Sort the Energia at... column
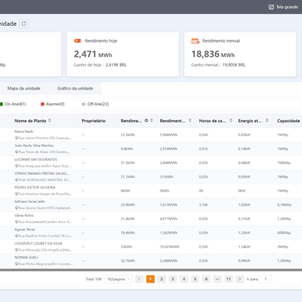Image resolution: width=302 pixels, height=302 pixels. point(267,121)
